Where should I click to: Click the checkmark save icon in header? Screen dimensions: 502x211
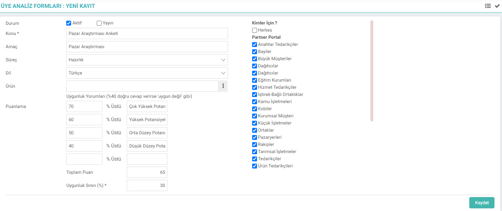tap(497, 6)
